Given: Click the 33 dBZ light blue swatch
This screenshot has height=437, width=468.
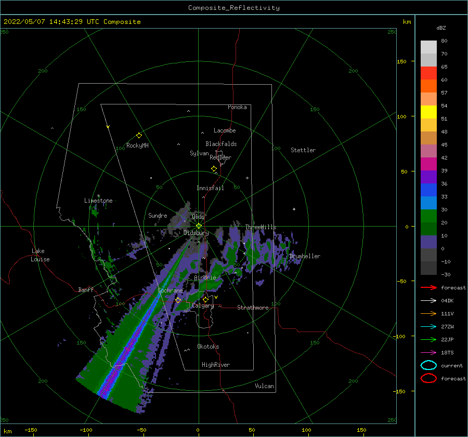Looking at the screenshot, I should [x=428, y=203].
